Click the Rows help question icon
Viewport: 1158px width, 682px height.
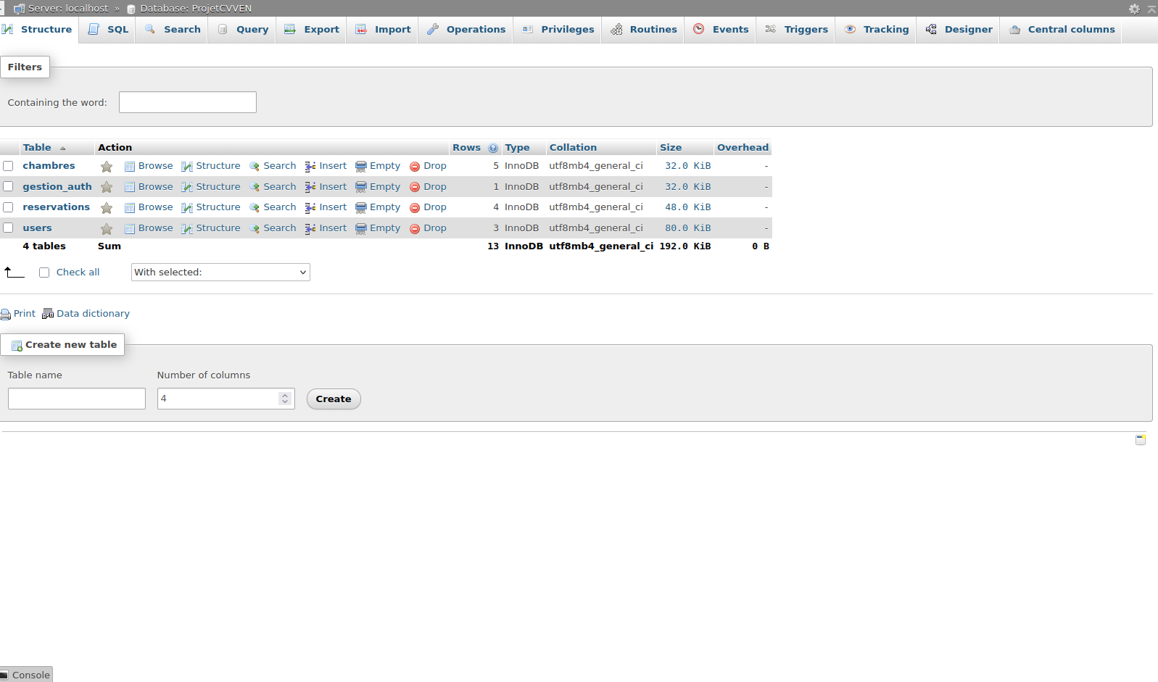[x=493, y=148]
